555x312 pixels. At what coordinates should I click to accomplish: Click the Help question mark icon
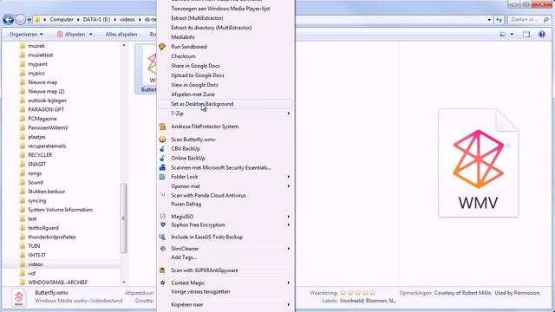point(542,35)
